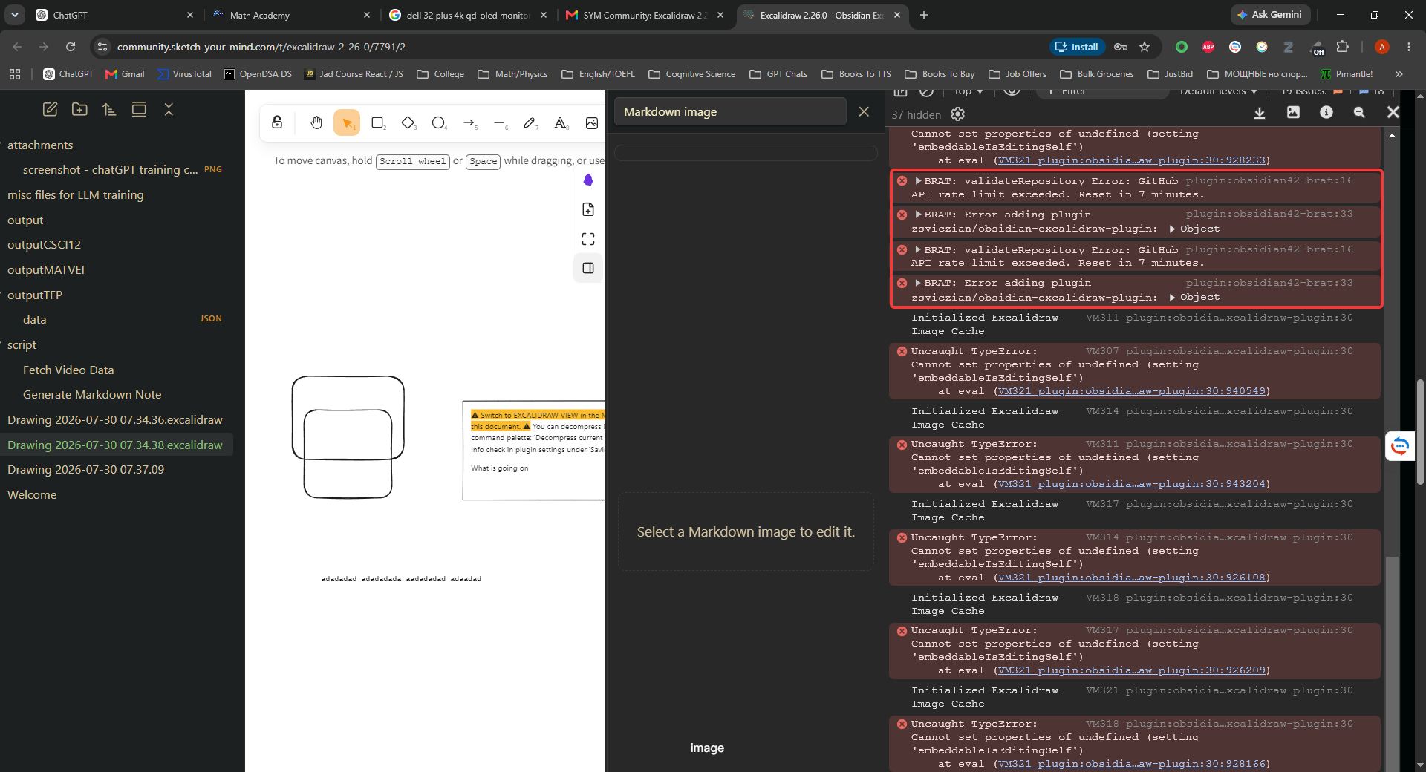
Task: Click the Markdown image title field
Action: [x=730, y=111]
